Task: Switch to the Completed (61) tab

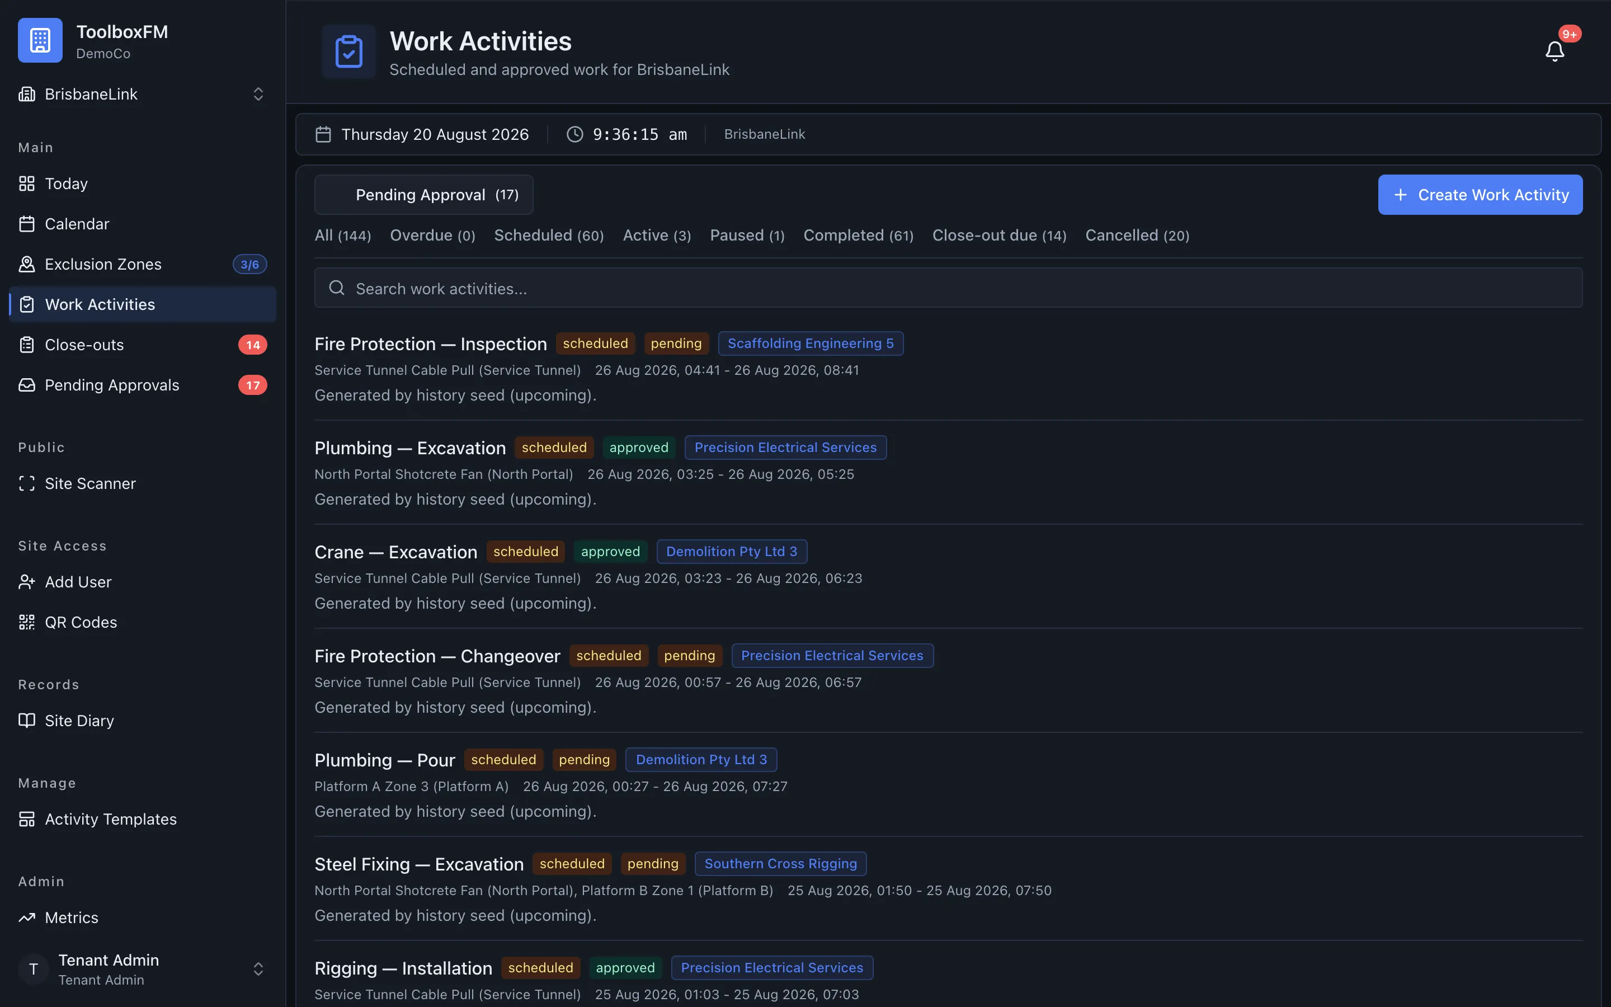Action: [858, 235]
